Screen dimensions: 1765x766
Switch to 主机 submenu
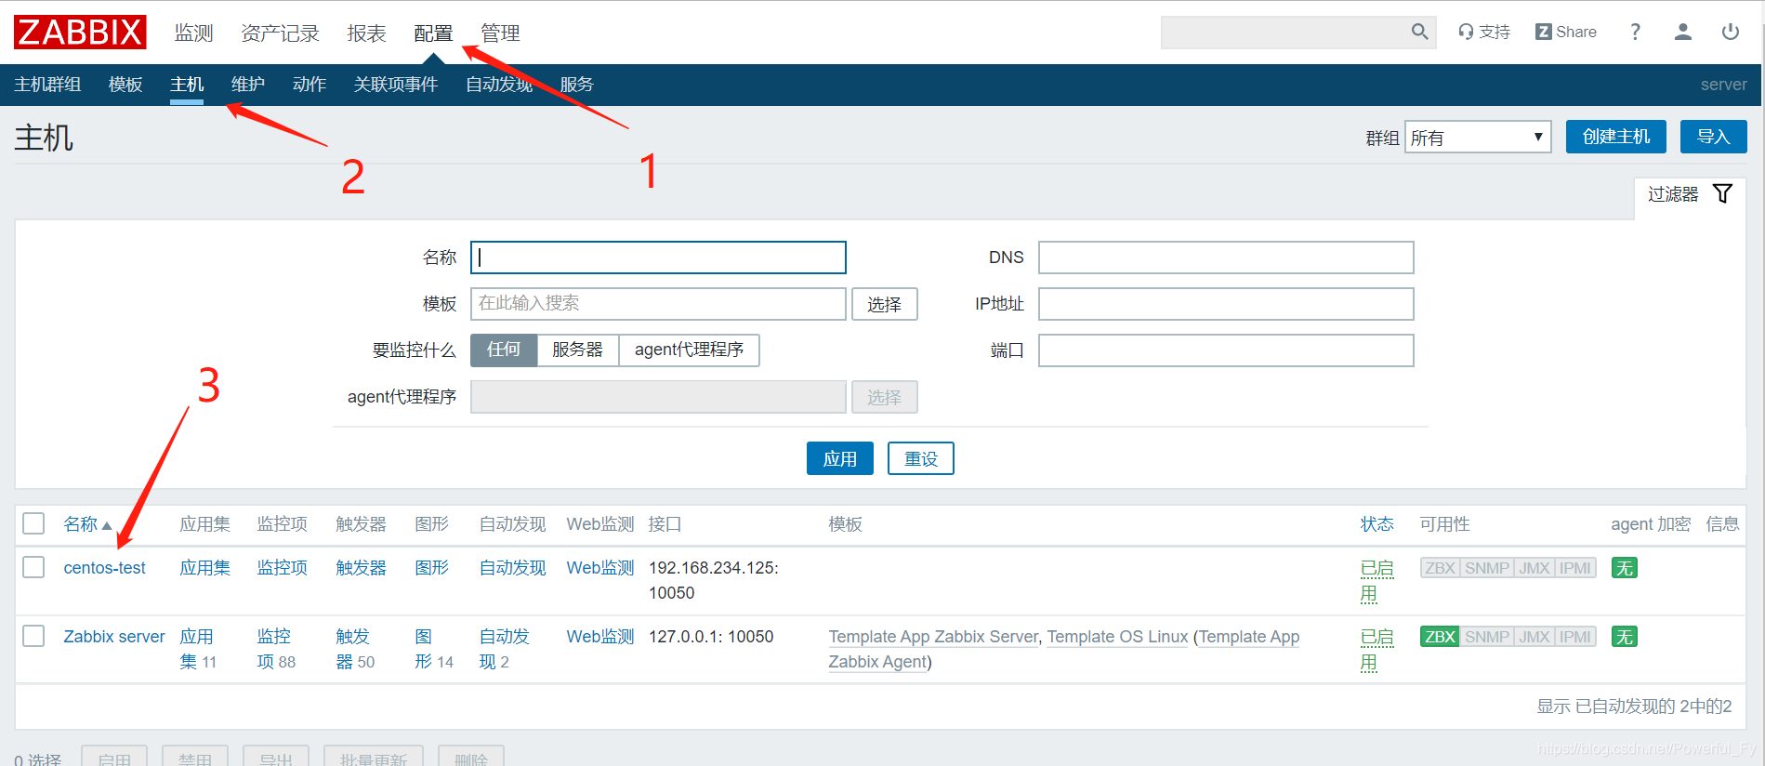pyautogui.click(x=187, y=85)
